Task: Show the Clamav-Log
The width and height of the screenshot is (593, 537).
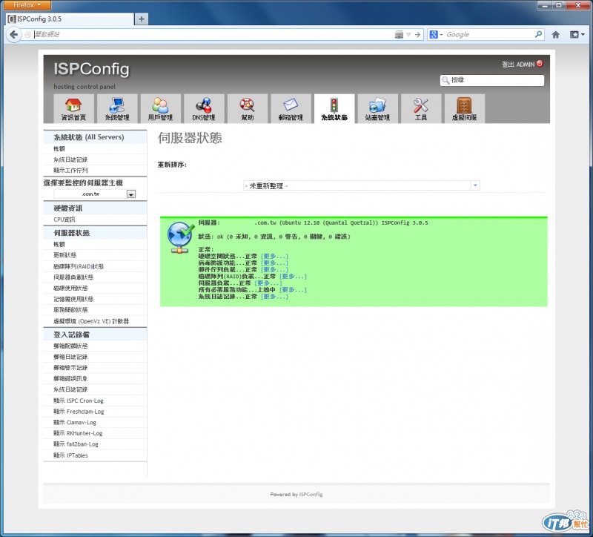Action: point(75,422)
